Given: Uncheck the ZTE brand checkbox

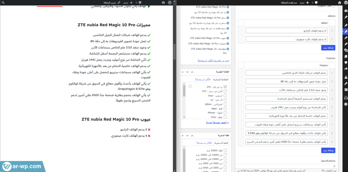Looking at the screenshot, I should (x=225, y=87).
